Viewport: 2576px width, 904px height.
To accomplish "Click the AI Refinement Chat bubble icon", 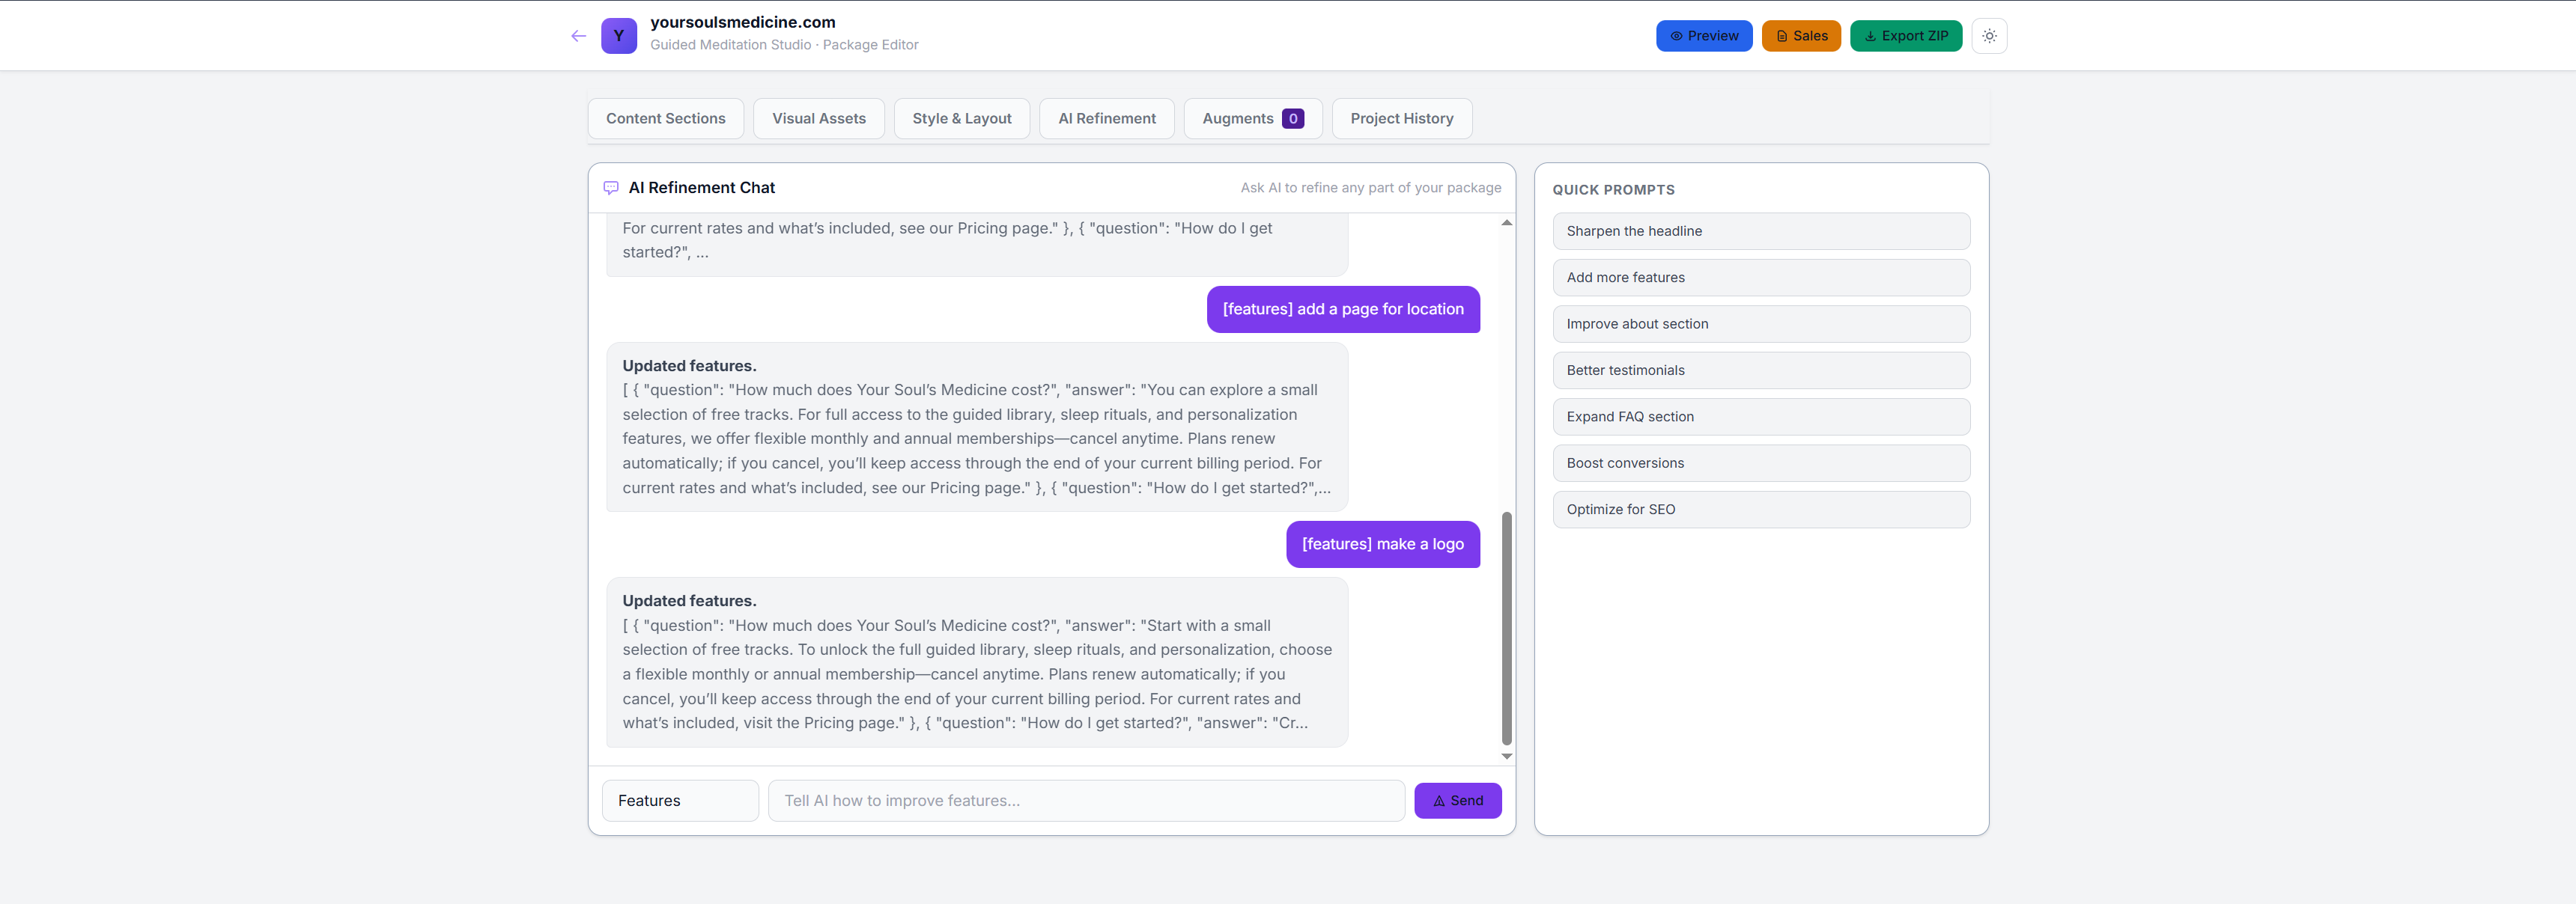I will point(611,188).
